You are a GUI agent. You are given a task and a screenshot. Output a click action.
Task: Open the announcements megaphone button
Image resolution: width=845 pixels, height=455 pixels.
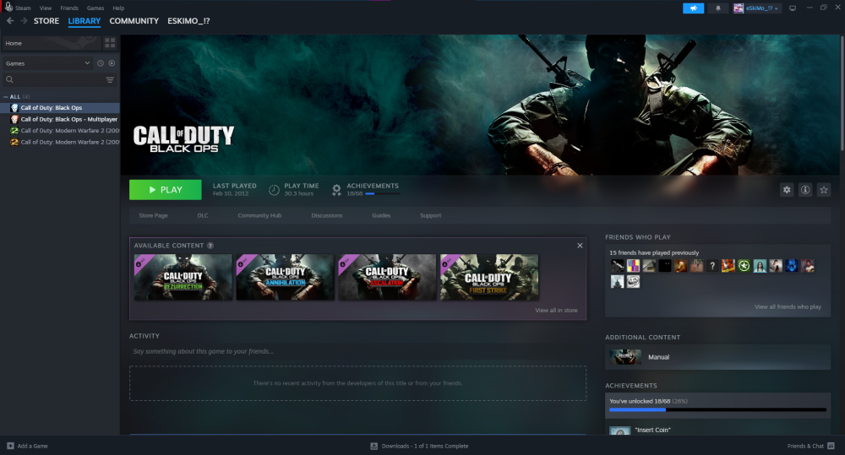[693, 8]
